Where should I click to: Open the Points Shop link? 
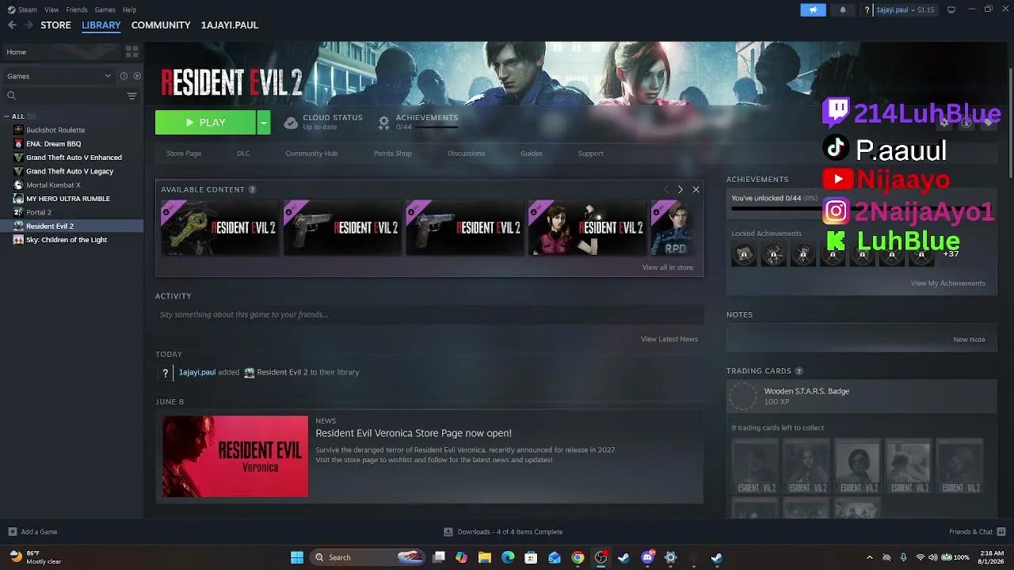tap(393, 154)
